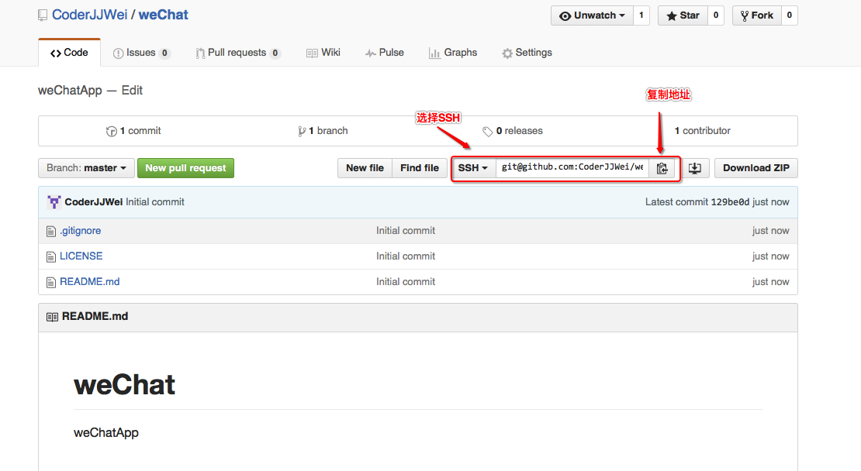Click the file icon beside README.md row
The height and width of the screenshot is (471, 861).
51,283
